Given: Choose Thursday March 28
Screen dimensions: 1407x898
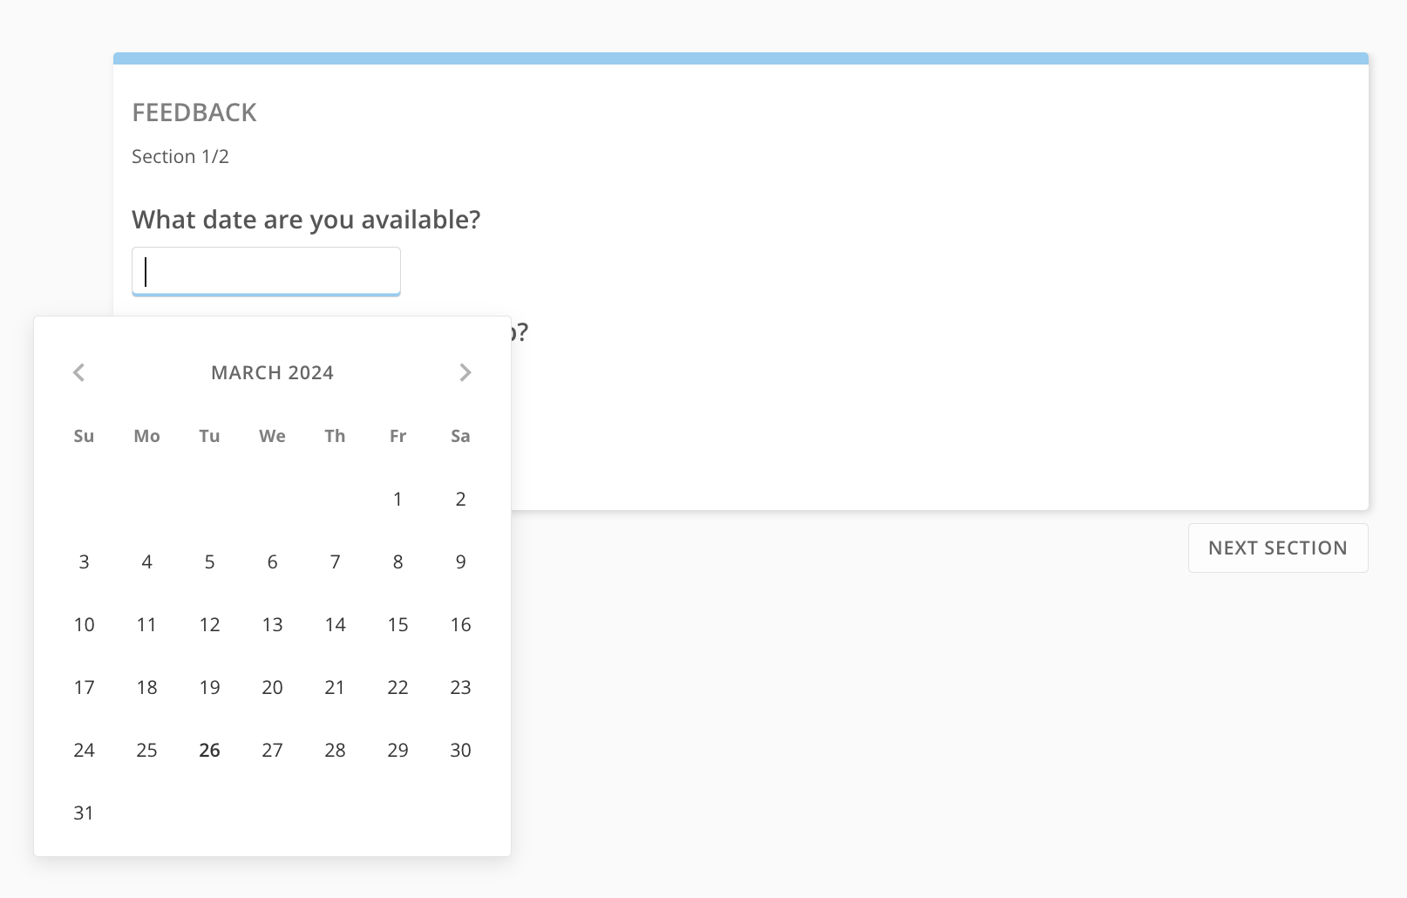Looking at the screenshot, I should [335, 750].
